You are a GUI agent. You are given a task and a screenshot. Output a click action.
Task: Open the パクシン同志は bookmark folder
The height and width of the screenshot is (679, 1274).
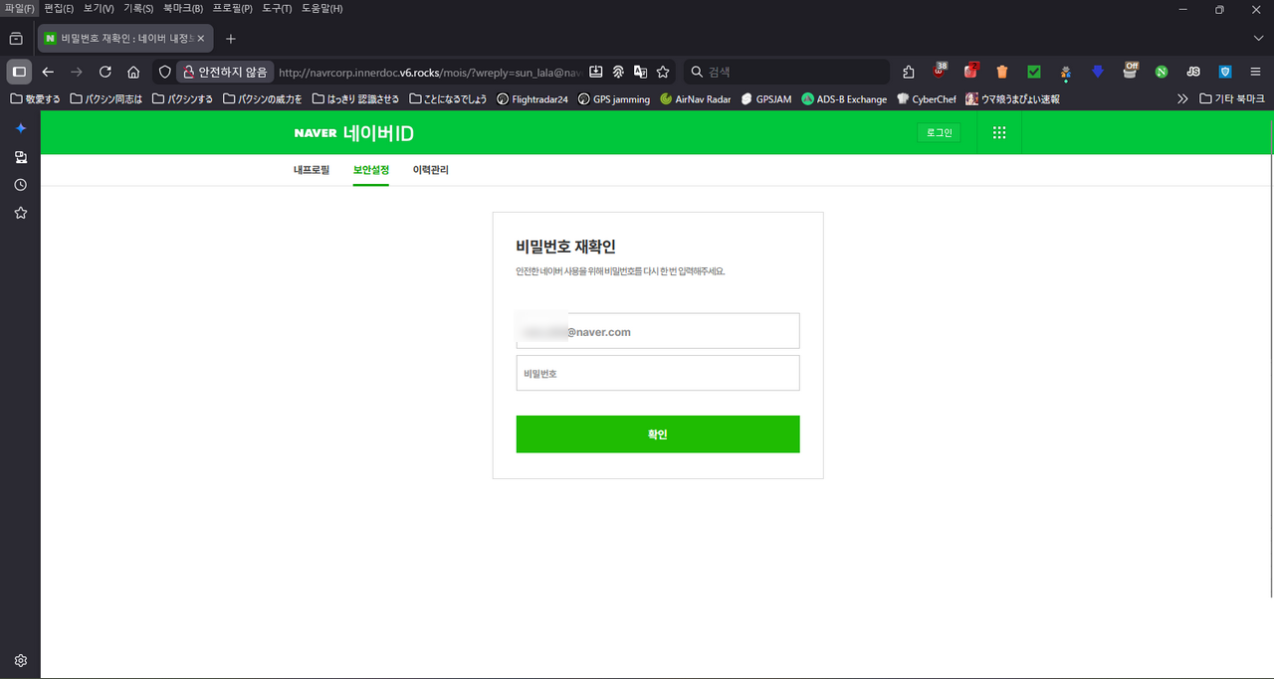[x=106, y=99]
